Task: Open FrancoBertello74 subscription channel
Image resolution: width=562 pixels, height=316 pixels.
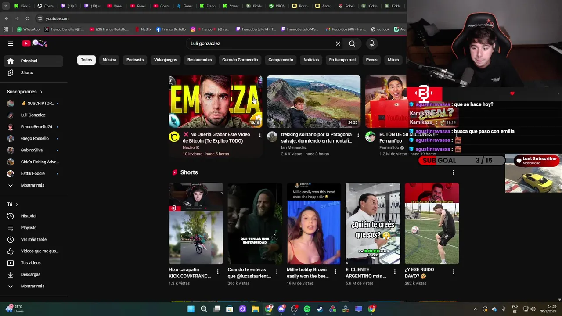Action: 33,127
